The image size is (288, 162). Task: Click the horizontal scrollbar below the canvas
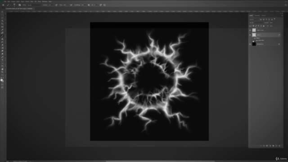(160, 161)
